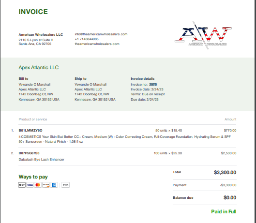
Task: Click the Apple Pay payment icon
Action: click(x=22, y=185)
